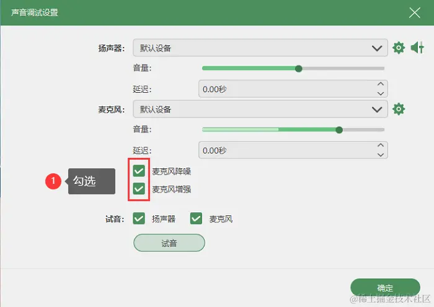Decrease the microphone 延迟 value
Screen dimensions: 434x307
[x=381, y=155]
